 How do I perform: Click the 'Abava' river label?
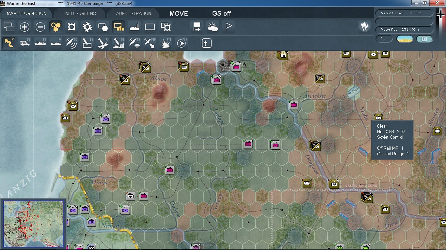[158, 78]
